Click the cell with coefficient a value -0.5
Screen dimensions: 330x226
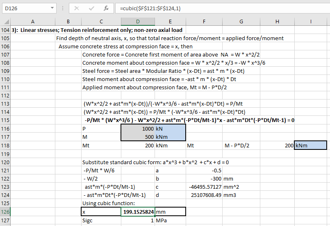[204, 170]
